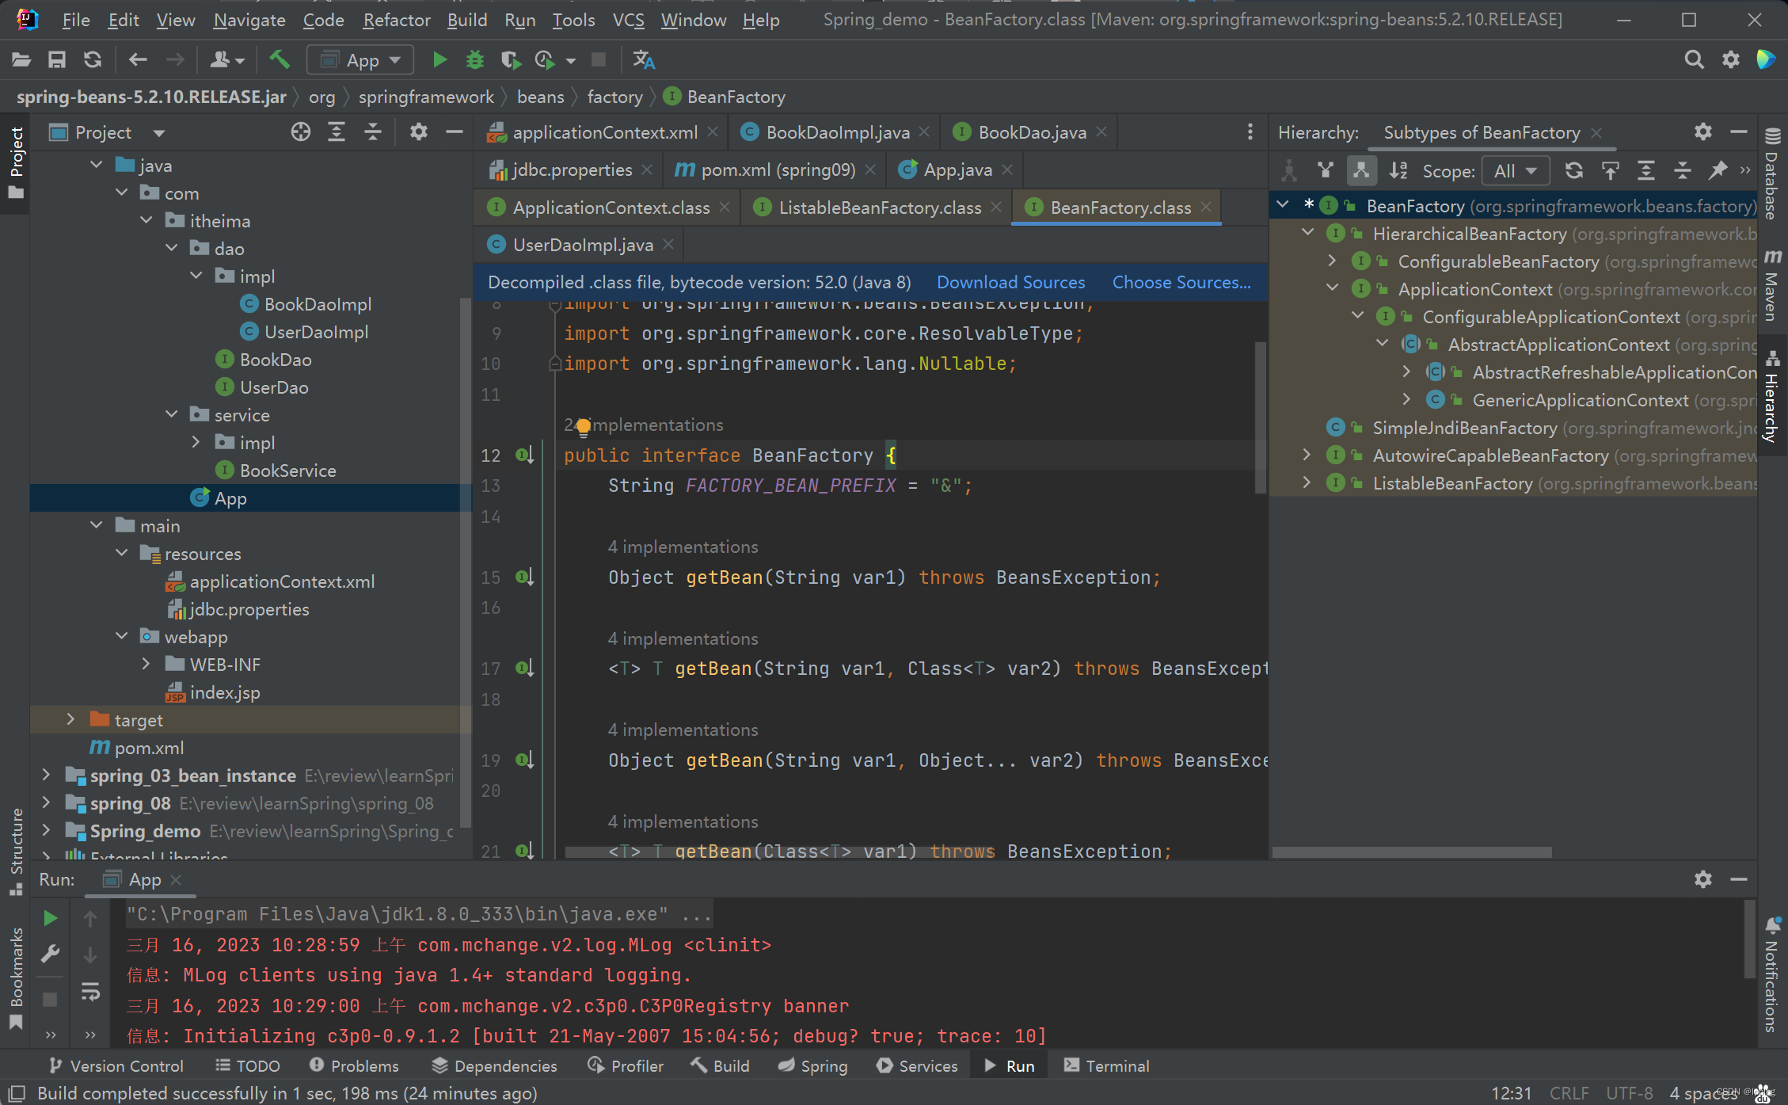
Task: Click Hierarchy panel horizontal scrollbar
Action: click(x=1412, y=852)
